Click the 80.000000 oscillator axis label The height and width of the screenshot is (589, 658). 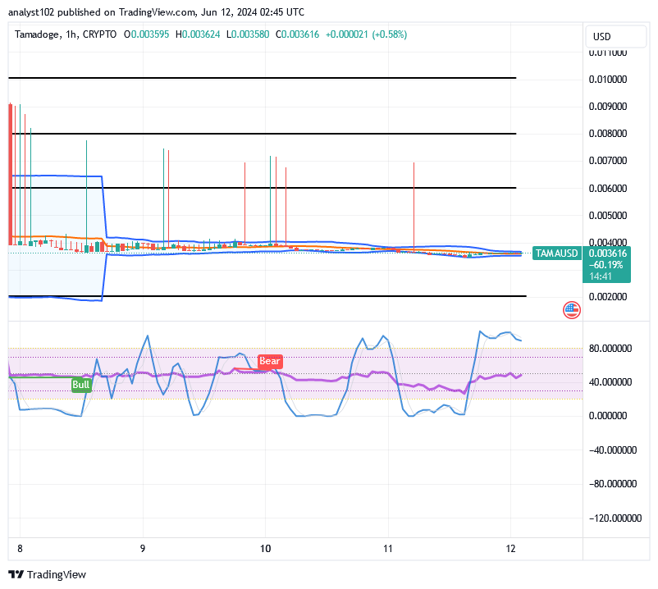(610, 348)
